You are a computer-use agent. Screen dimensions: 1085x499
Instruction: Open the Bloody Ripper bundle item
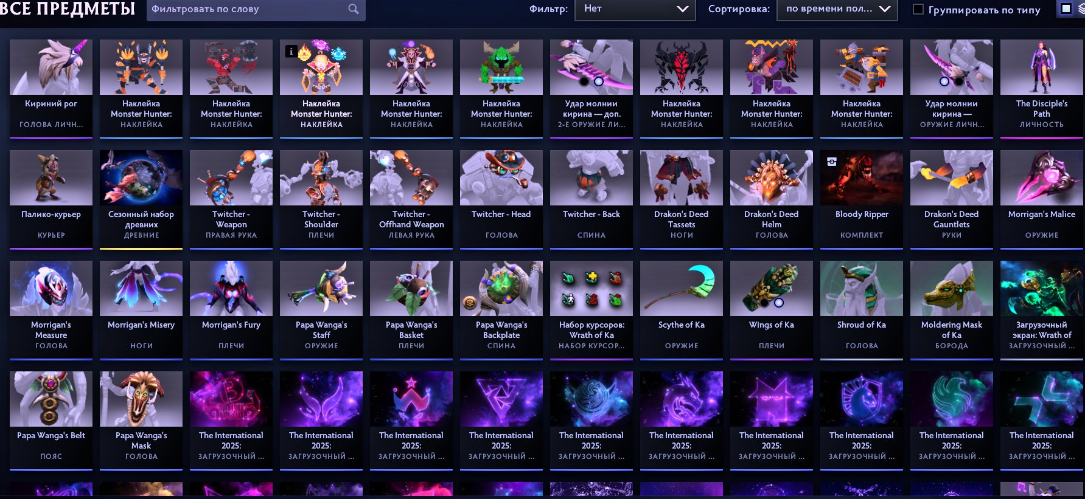[861, 199]
